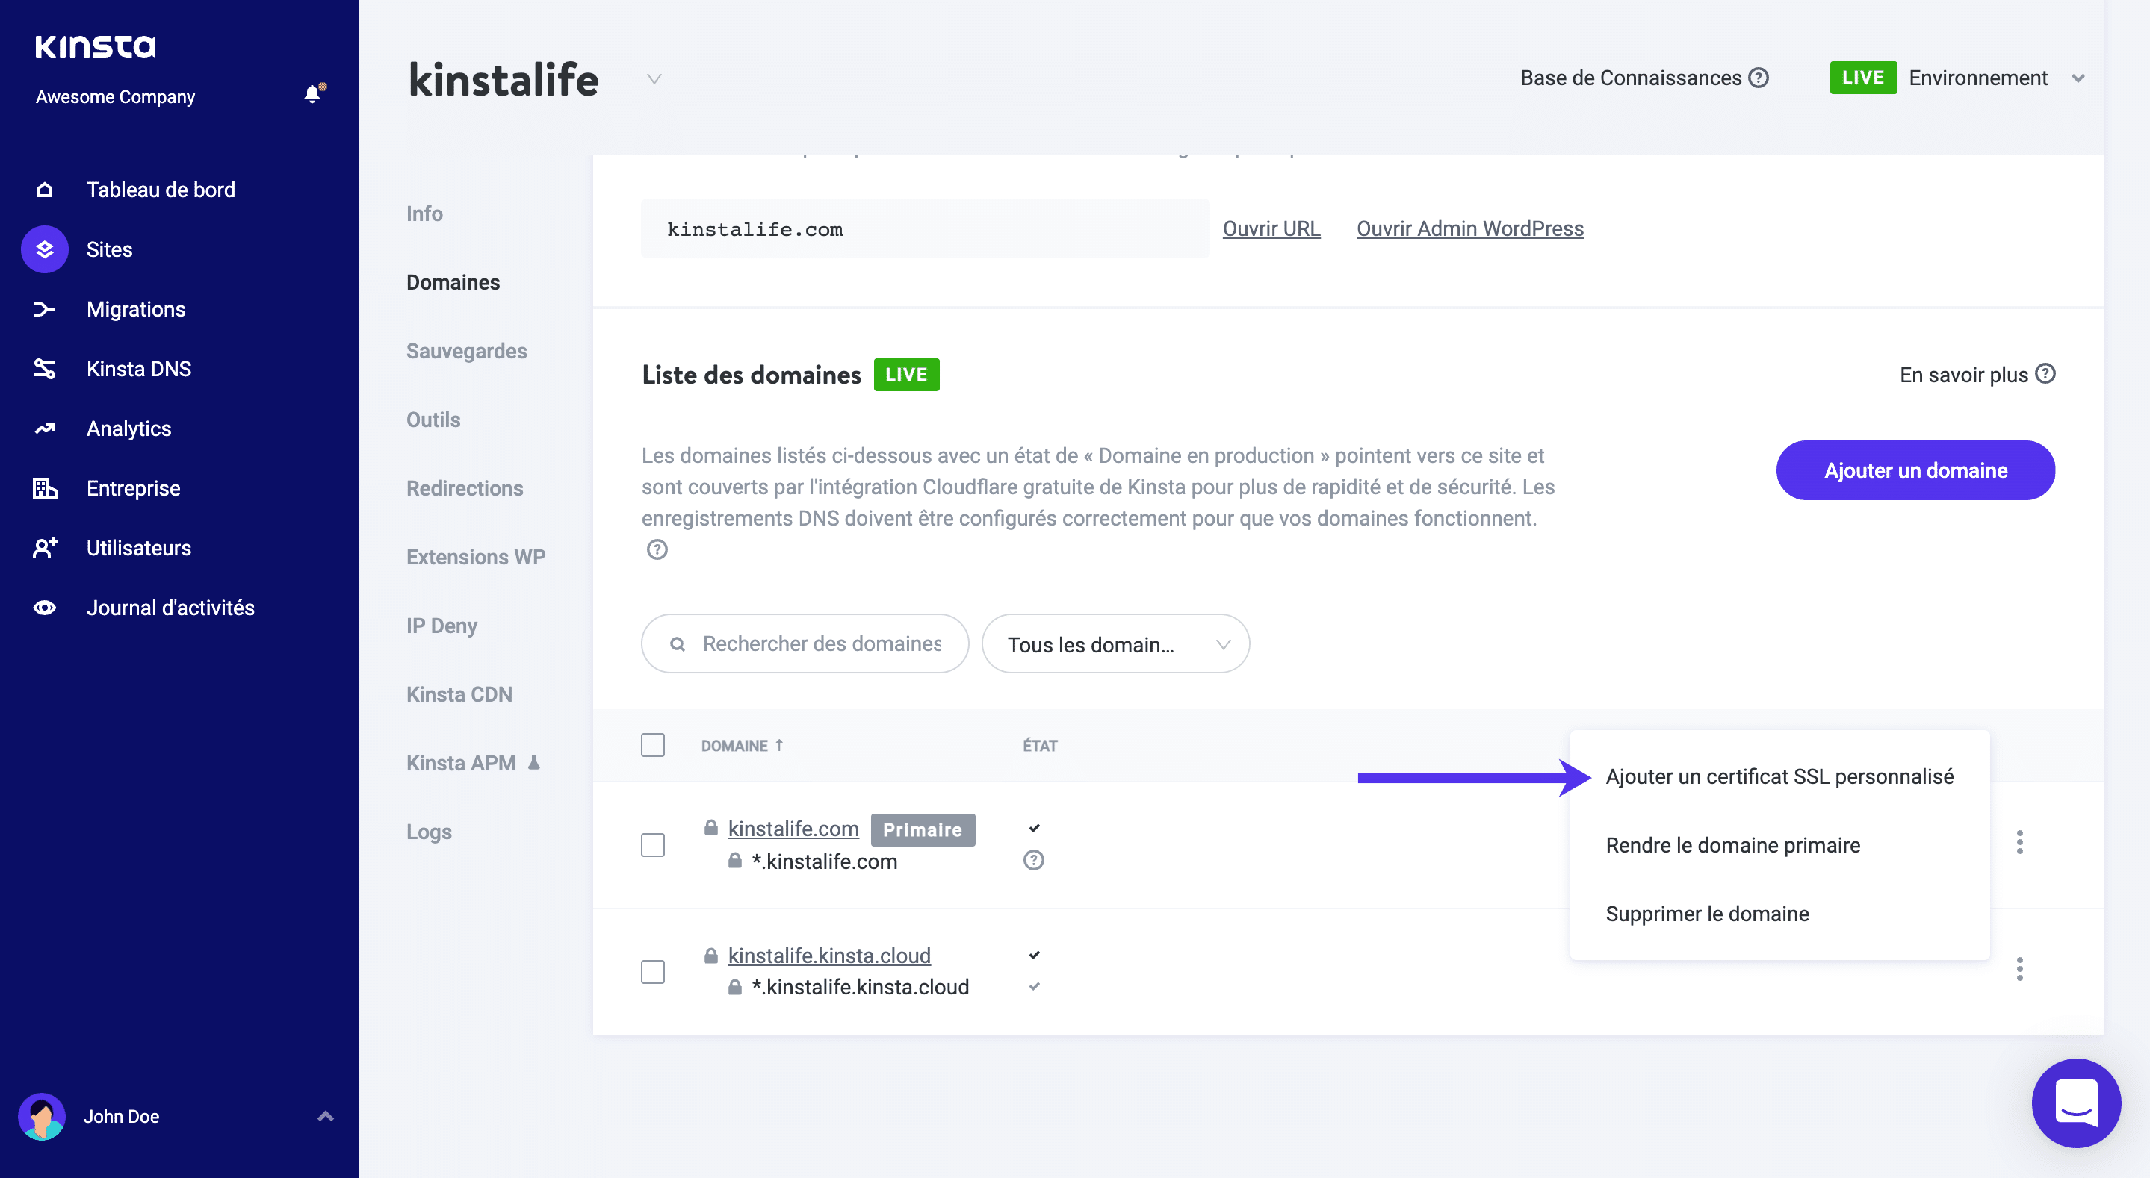The image size is (2150, 1178).
Task: Open the Tous les domaines filter dropdown
Action: pyautogui.click(x=1116, y=643)
